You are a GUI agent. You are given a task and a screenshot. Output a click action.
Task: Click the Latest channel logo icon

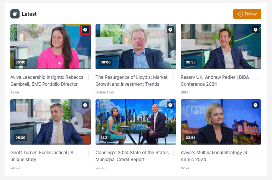click(15, 14)
